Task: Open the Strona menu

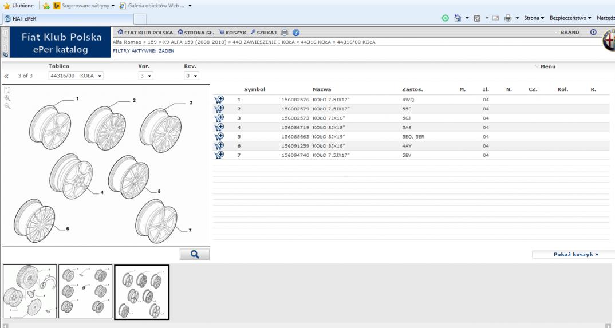Action: point(534,18)
